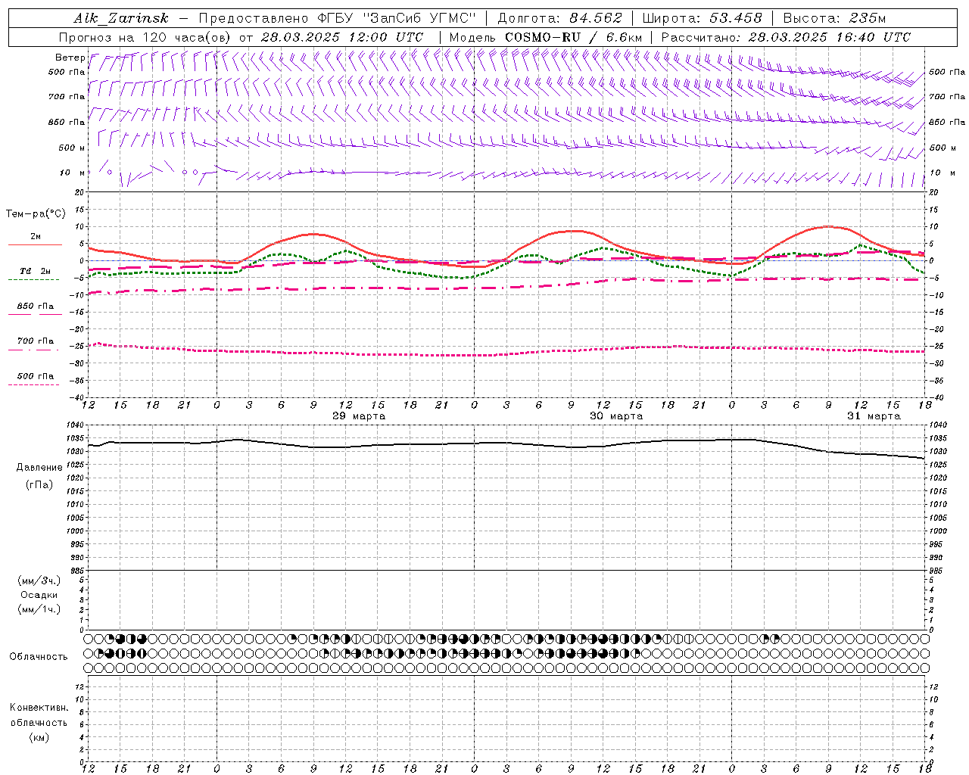Click the 985 value on left pressure axis
This screenshot has height=775, width=969.
coord(76,571)
